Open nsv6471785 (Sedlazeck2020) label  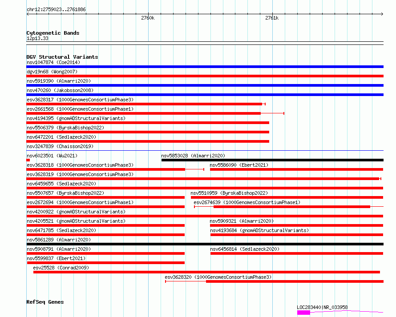61,230
